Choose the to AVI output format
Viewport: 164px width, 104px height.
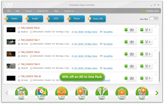click(x=21, y=93)
